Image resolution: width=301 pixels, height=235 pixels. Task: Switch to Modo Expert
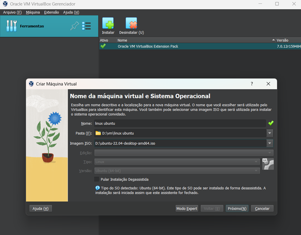tap(187, 209)
